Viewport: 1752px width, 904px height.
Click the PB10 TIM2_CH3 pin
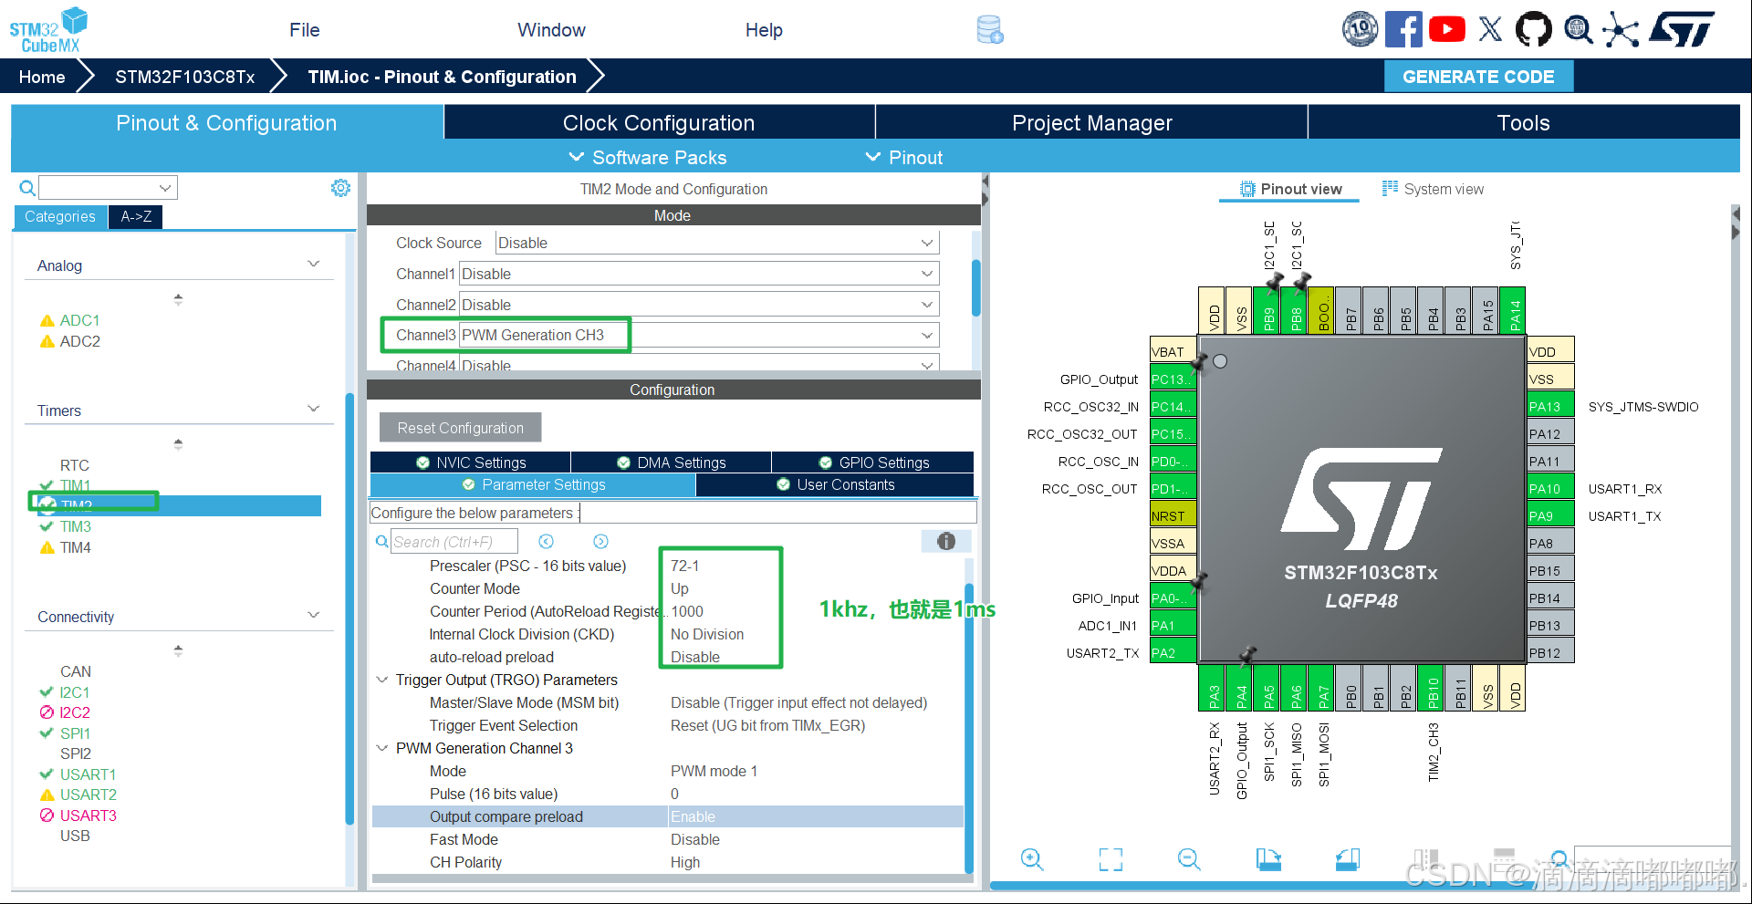point(1433,689)
